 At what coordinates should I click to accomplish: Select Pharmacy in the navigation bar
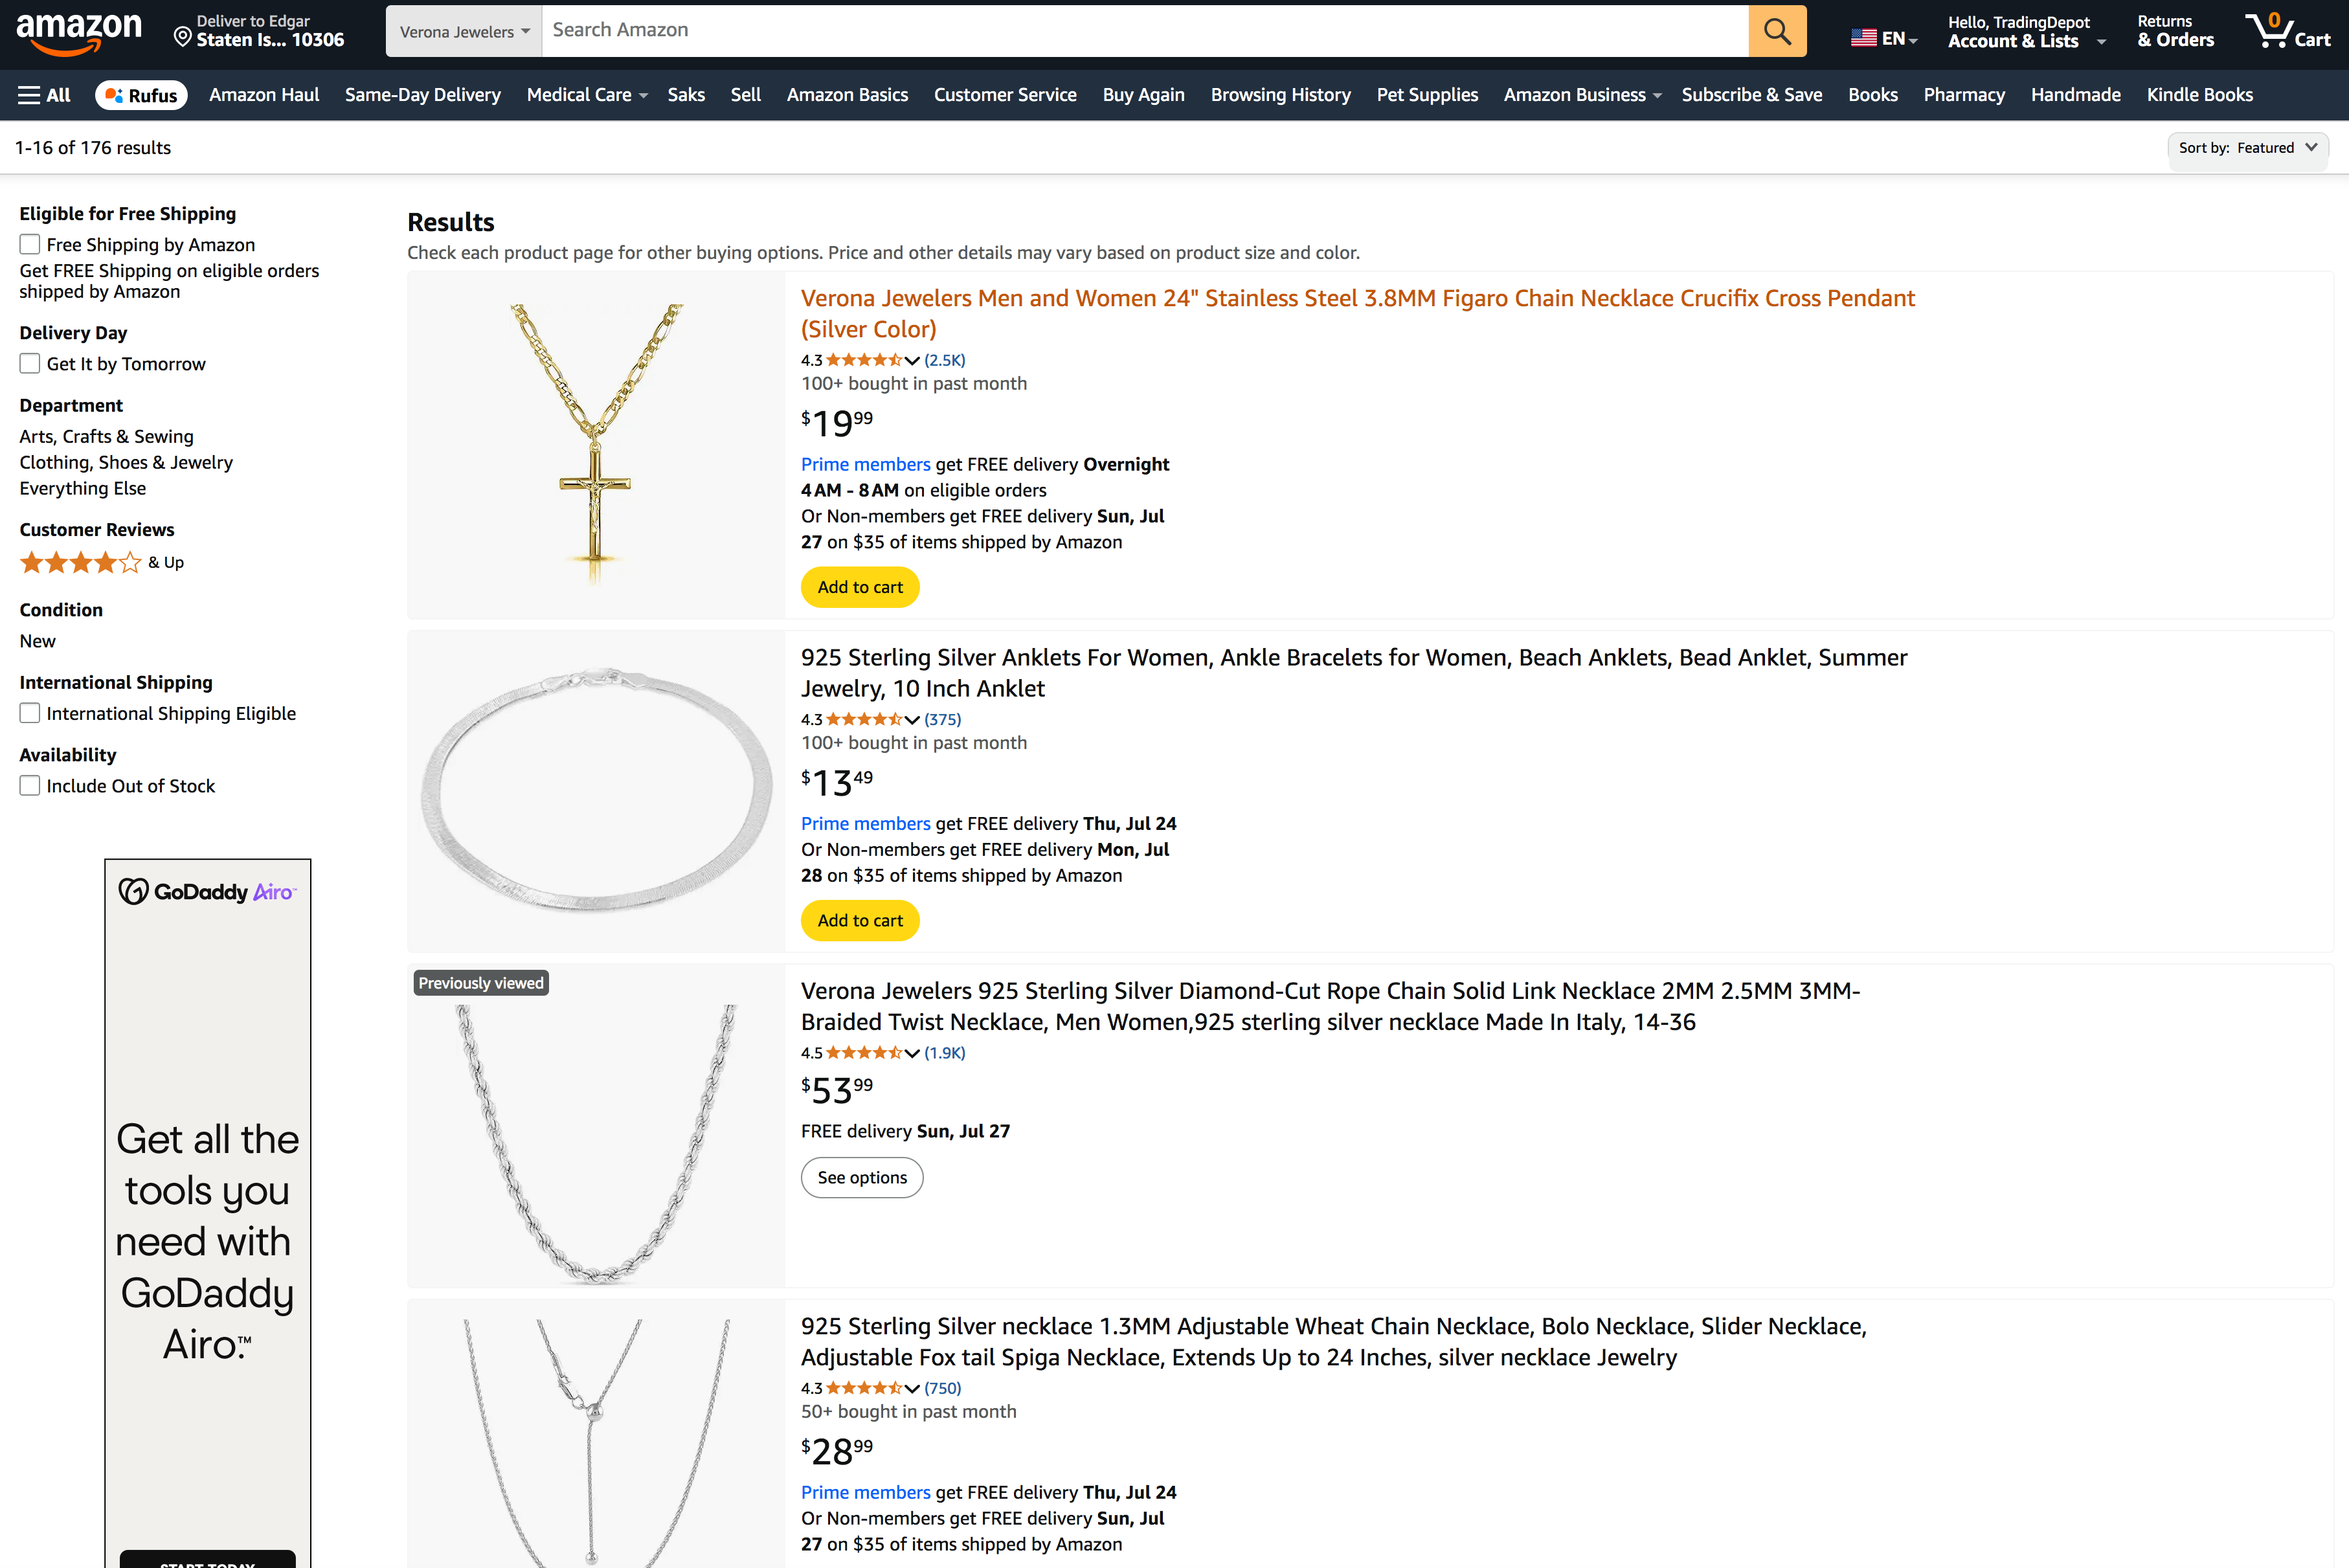coord(1964,94)
